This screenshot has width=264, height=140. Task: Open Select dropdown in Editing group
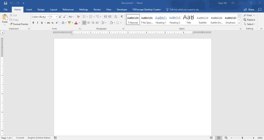point(249,24)
